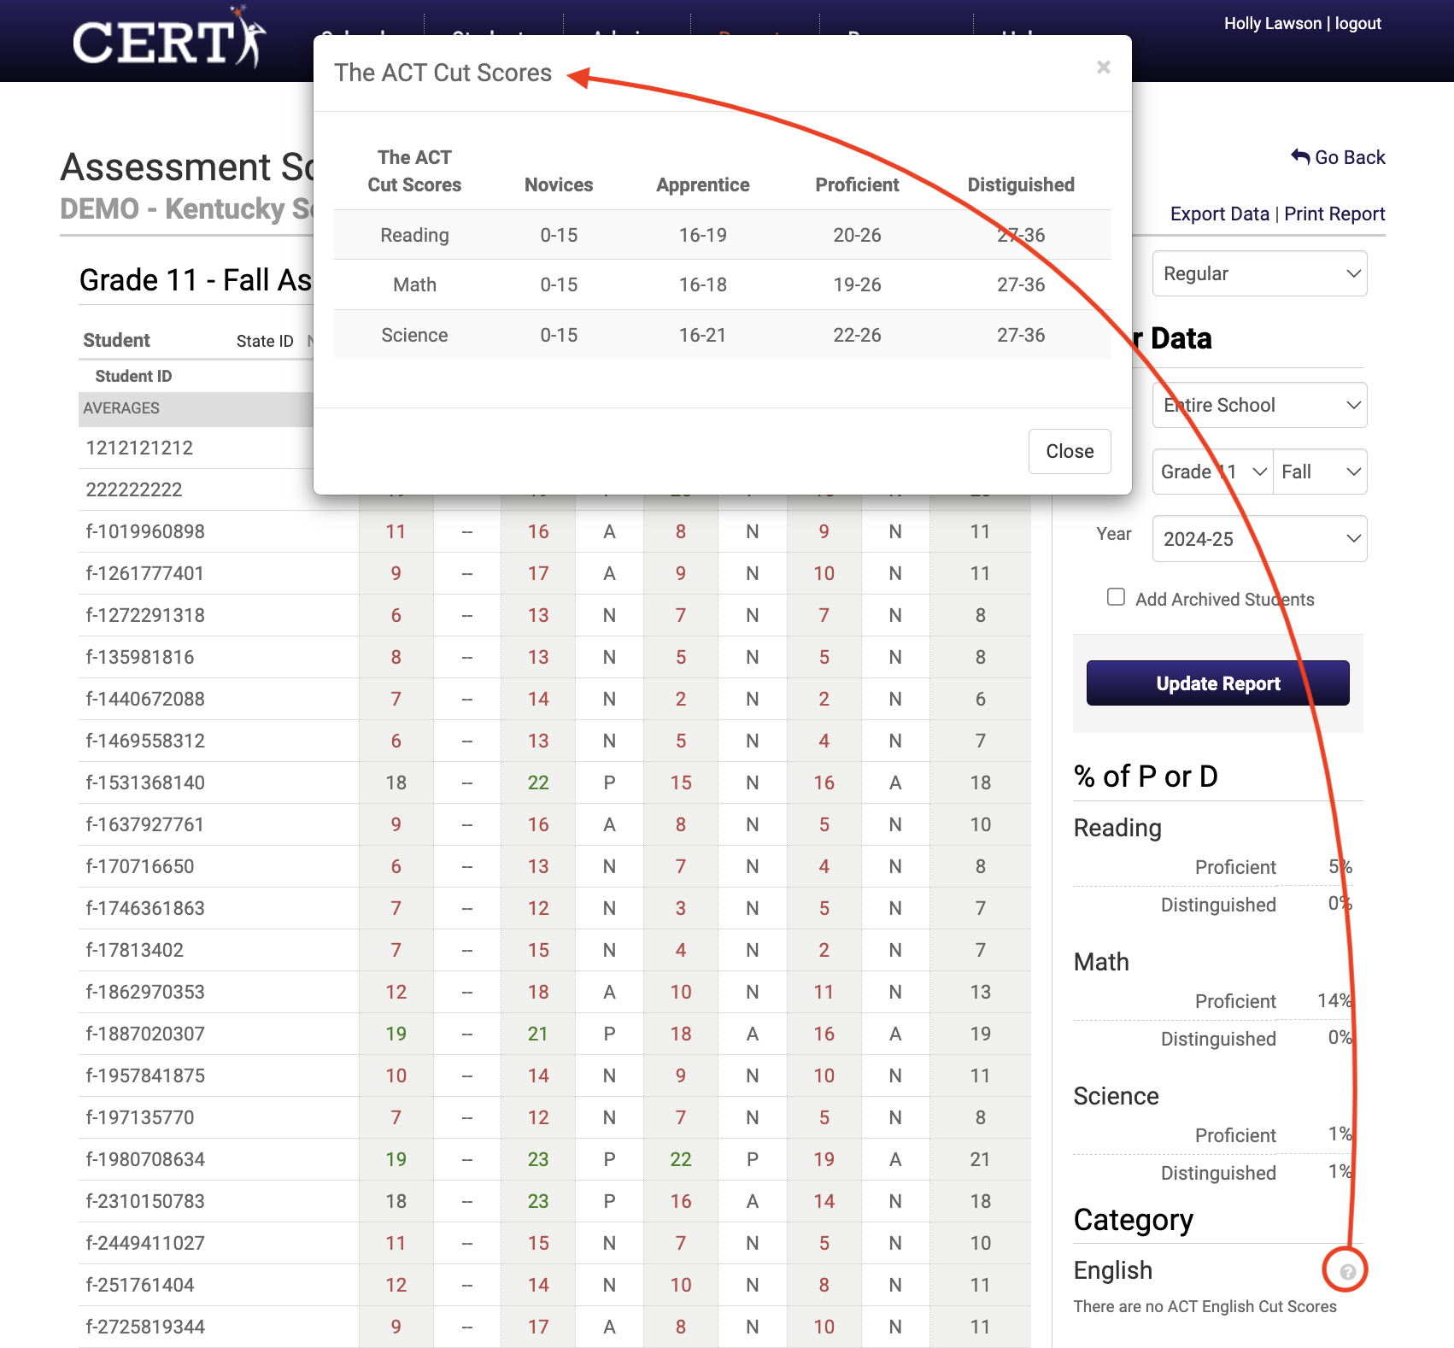The width and height of the screenshot is (1454, 1348).
Task: Select student row f-1019960898
Action: 144,531
